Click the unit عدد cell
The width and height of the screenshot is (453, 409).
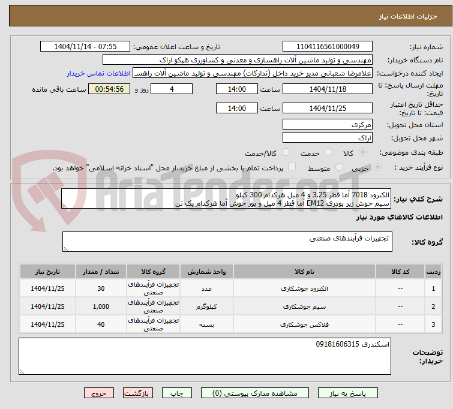[206, 288]
